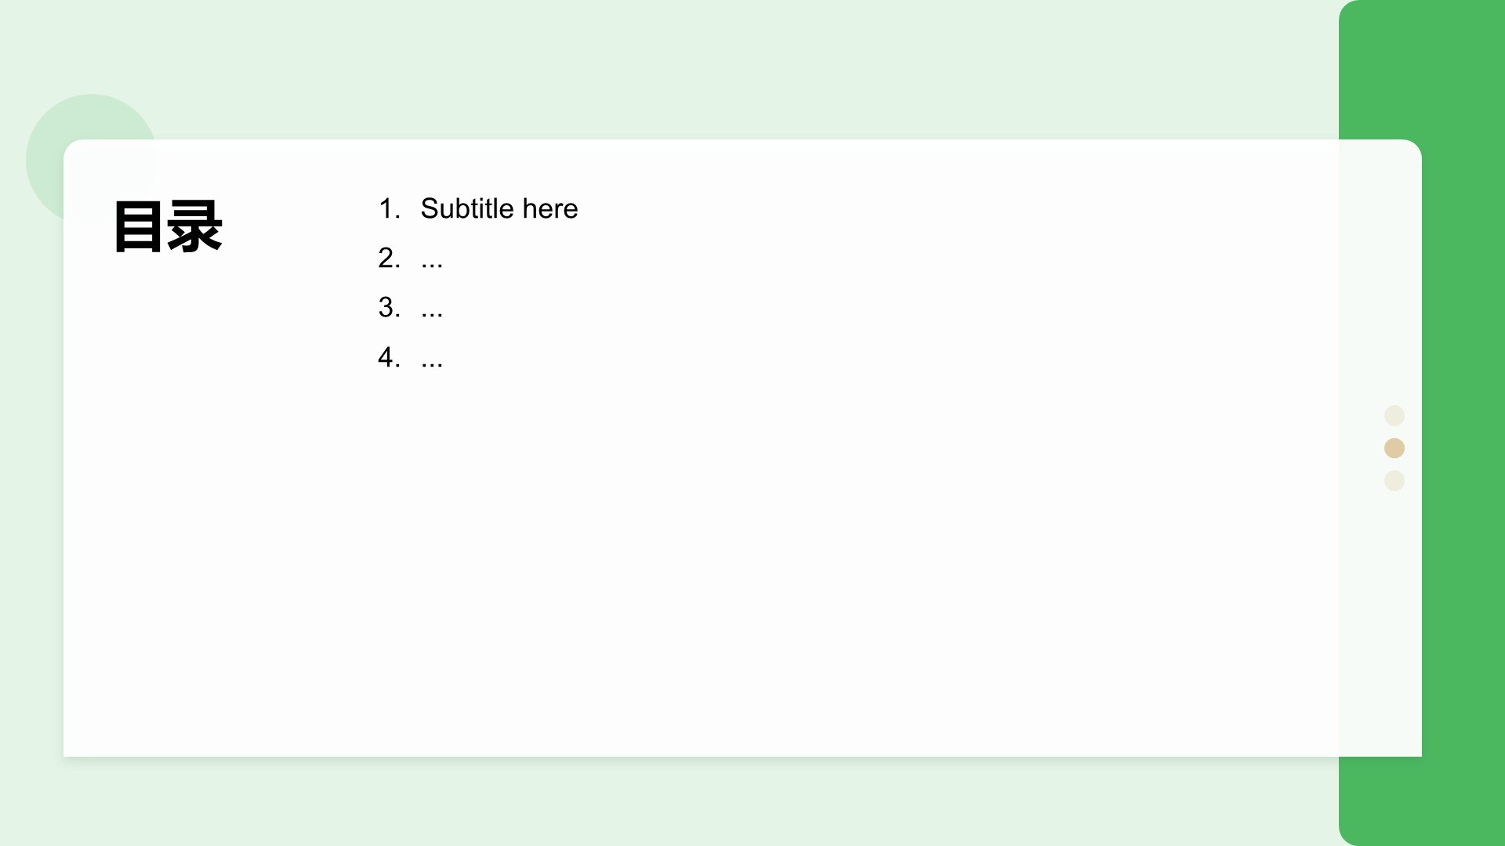Select the 'Subtitle here' list entry
The width and height of the screenshot is (1505, 846).
pyautogui.click(x=499, y=209)
